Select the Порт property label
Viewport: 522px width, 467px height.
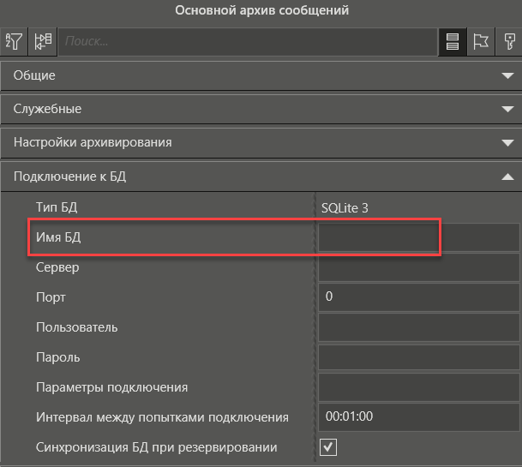pyautogui.click(x=51, y=297)
